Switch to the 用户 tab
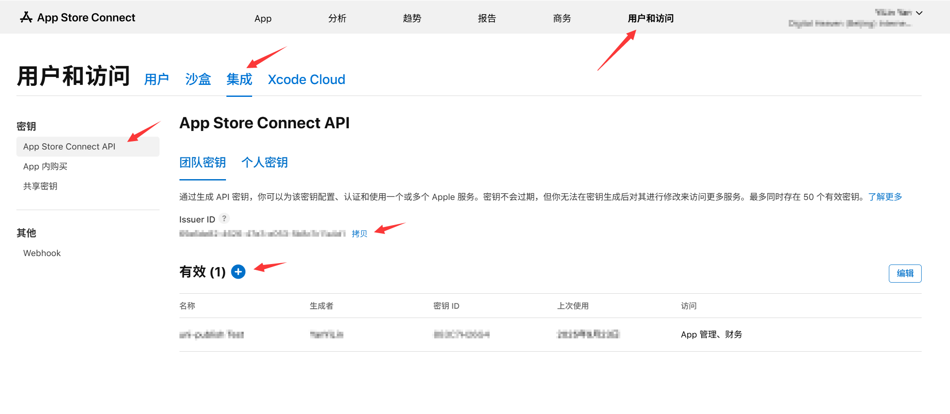Screen dimensions: 950x414 157,80
